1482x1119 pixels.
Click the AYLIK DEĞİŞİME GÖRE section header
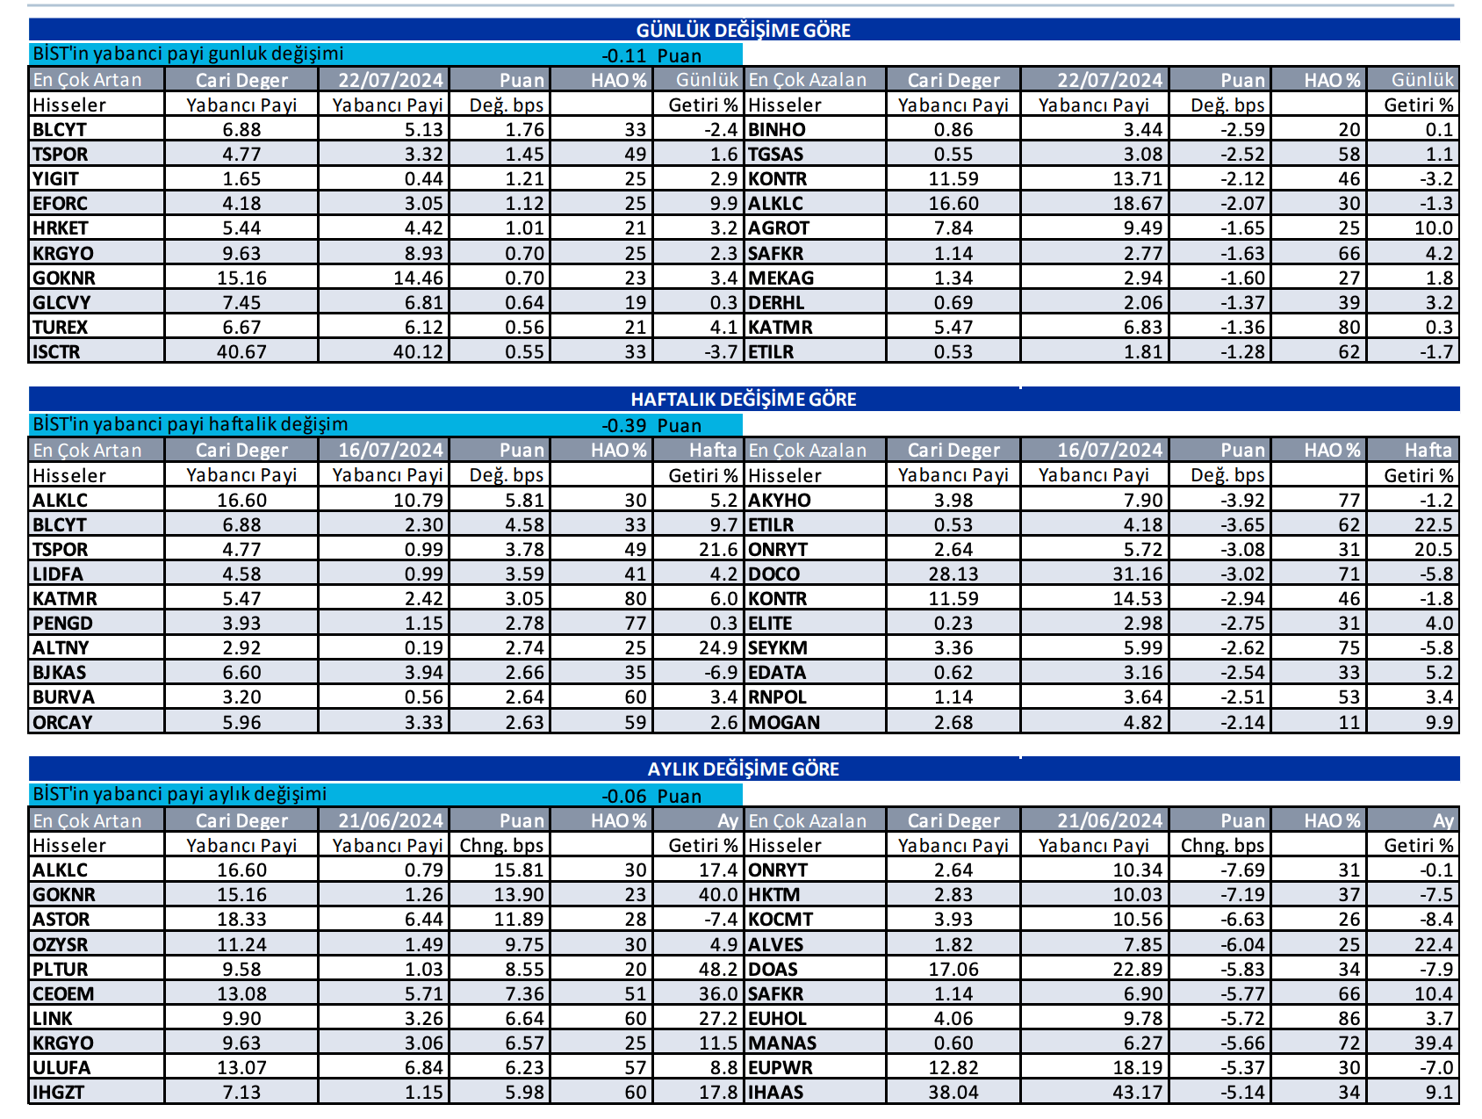[x=743, y=769]
